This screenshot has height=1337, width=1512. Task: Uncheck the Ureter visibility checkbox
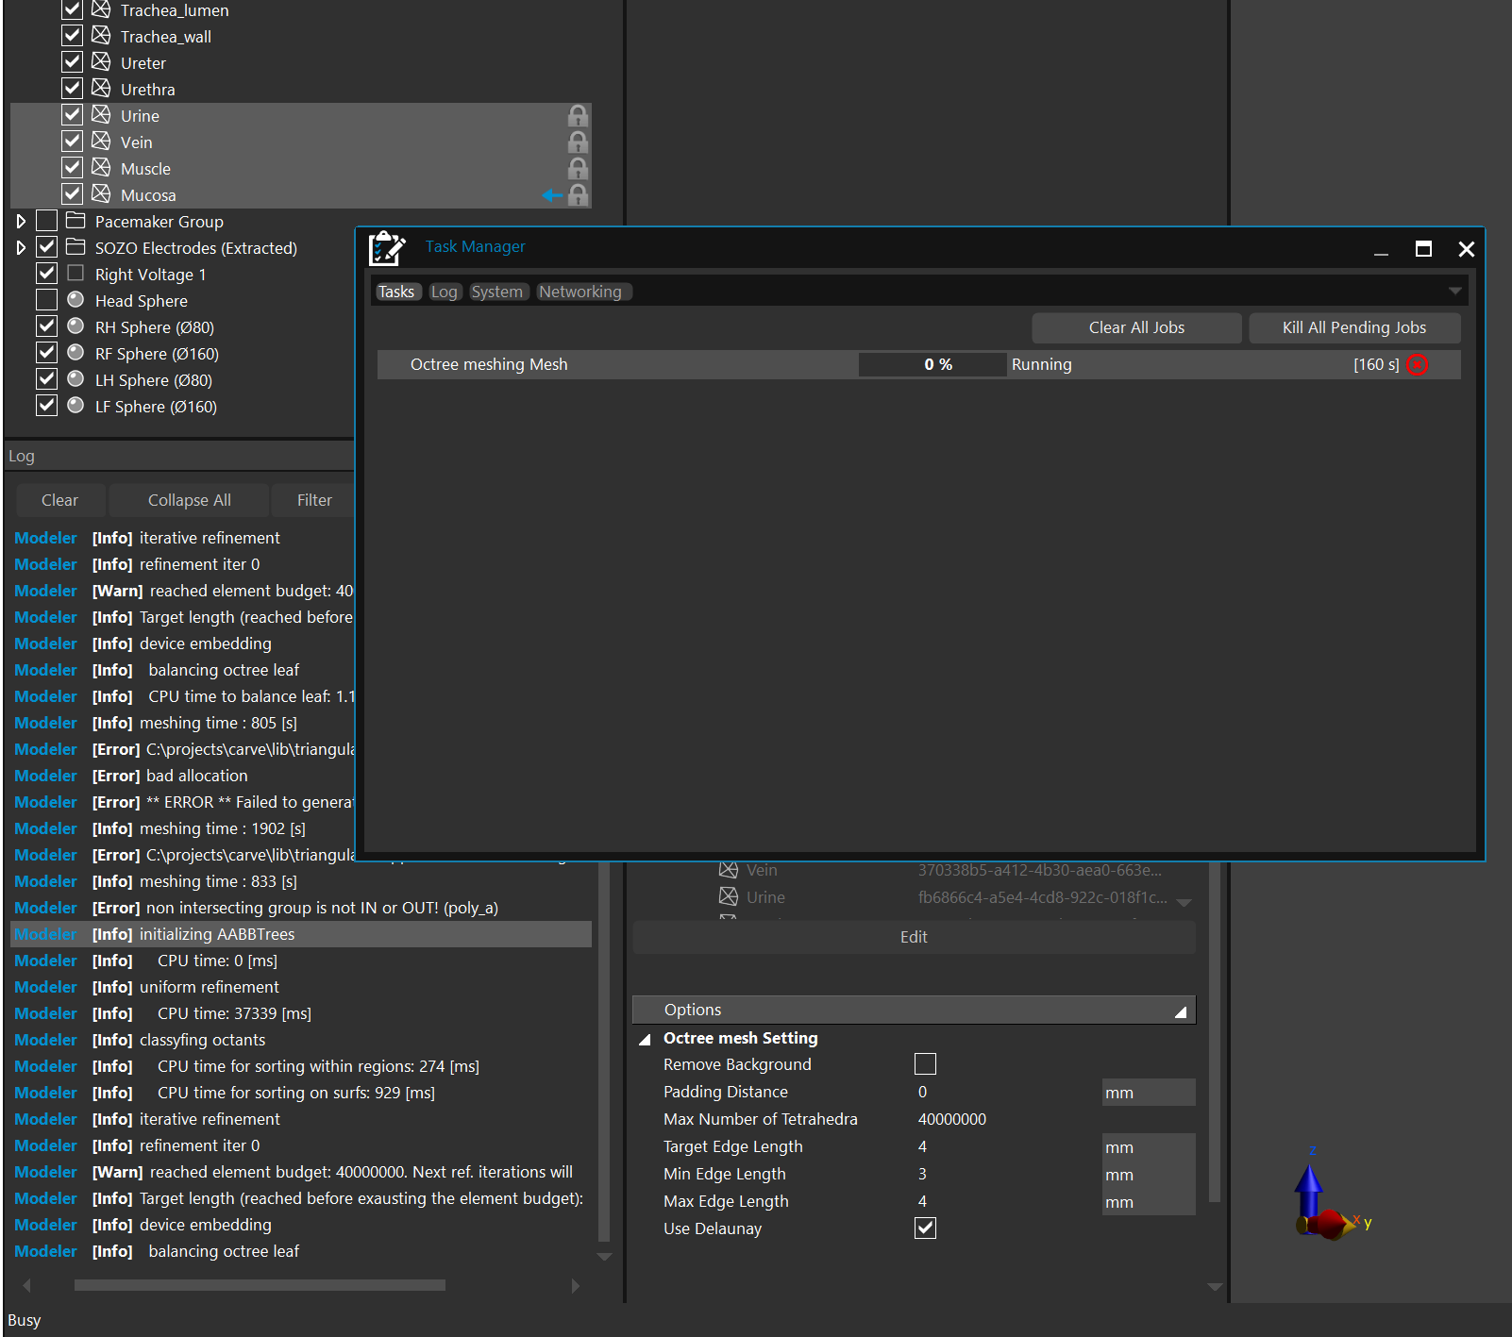72,62
